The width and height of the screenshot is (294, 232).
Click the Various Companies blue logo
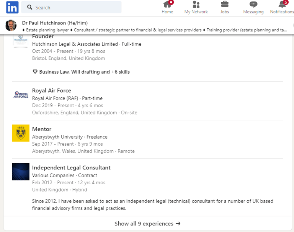(21, 172)
